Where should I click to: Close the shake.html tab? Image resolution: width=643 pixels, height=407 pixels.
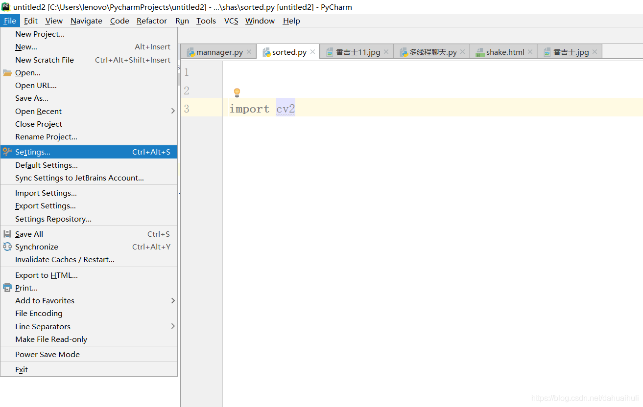(x=530, y=52)
